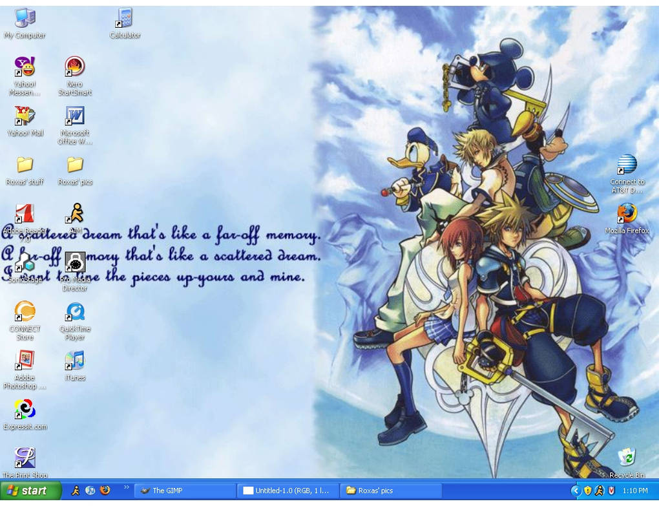
Task: Open the Start menu
Action: (30, 490)
